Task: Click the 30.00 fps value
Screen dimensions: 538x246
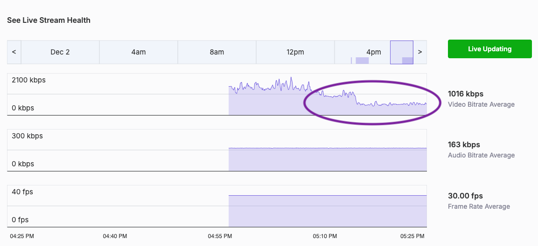Action: click(x=465, y=196)
